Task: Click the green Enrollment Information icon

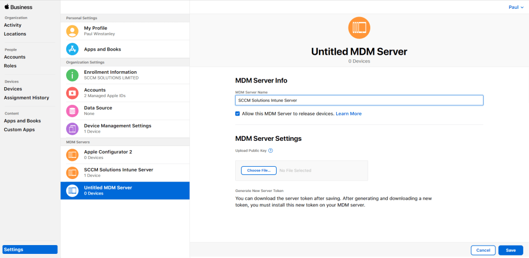Action: 73,75
